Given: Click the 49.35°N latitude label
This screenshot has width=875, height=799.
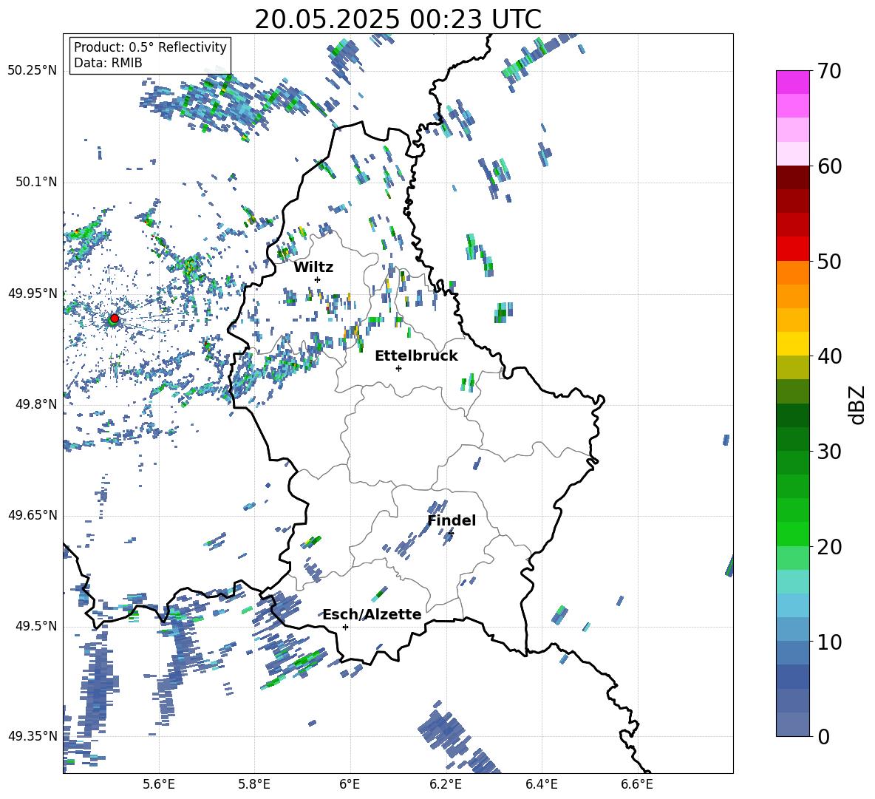Looking at the screenshot, I should [32, 736].
